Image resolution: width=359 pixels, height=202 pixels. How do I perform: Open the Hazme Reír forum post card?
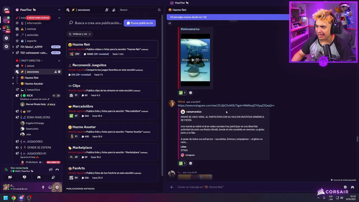coord(112,49)
